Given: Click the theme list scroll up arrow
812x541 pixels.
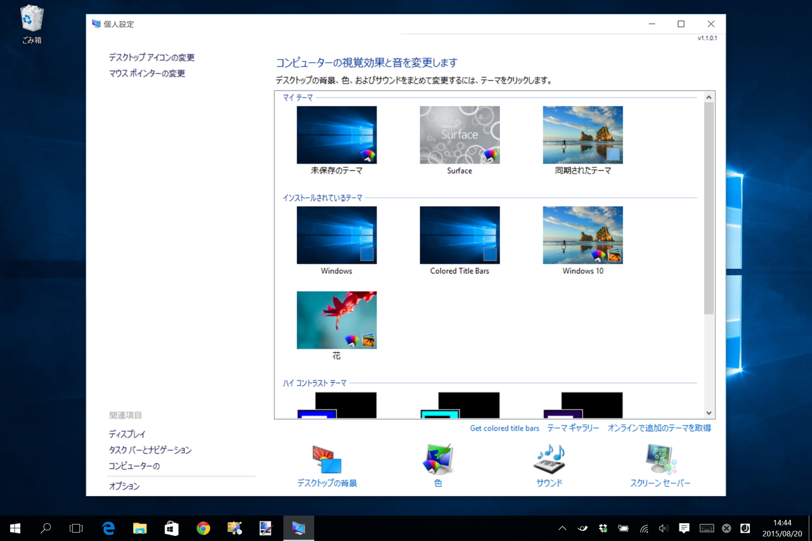Looking at the screenshot, I should coord(709,97).
